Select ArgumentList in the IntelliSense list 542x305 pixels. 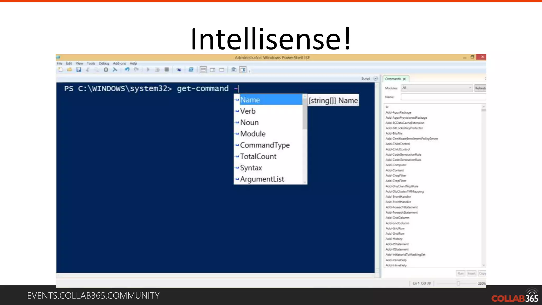click(268, 179)
